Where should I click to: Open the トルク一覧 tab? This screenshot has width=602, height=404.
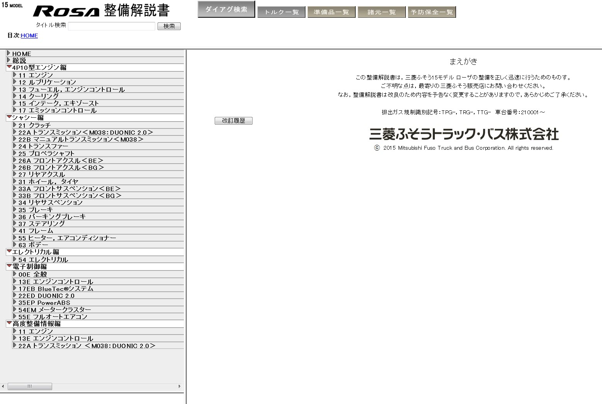point(281,12)
